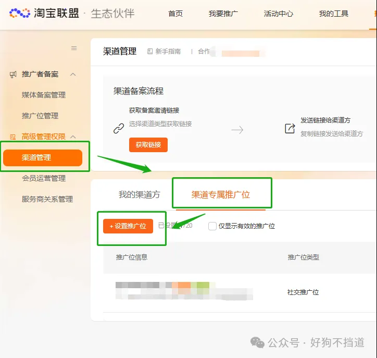This screenshot has width=377, height=358.
Task: Open 我要推广 in top navigation
Action: coord(223,14)
